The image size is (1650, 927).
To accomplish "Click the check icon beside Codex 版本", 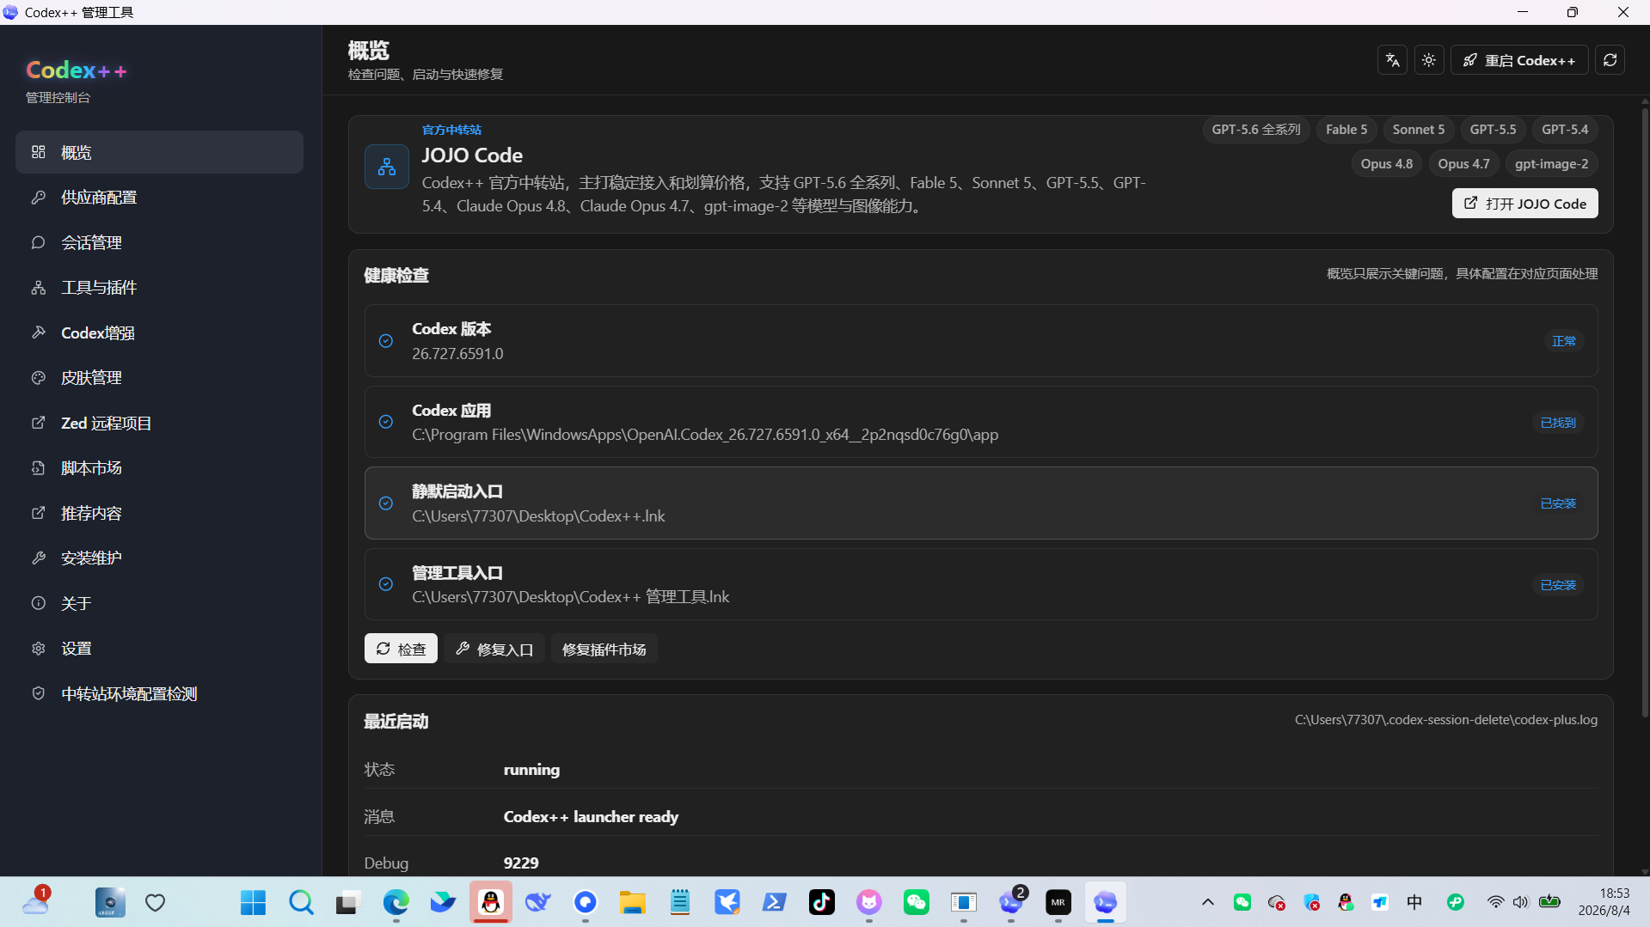I will coord(386,341).
